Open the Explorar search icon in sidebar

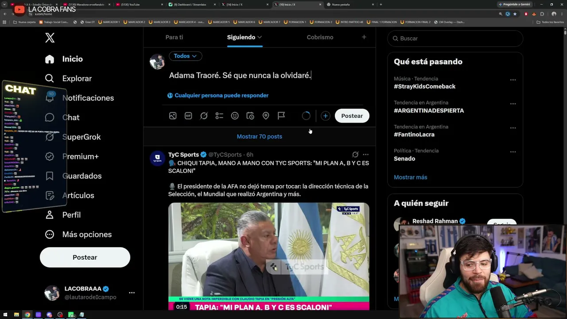[50, 78]
